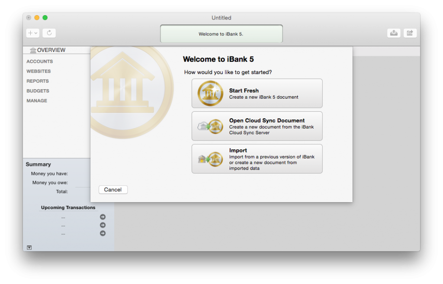Click 'How would you like to get started?' text
Image resolution: width=443 pixels, height=284 pixels.
[228, 72]
